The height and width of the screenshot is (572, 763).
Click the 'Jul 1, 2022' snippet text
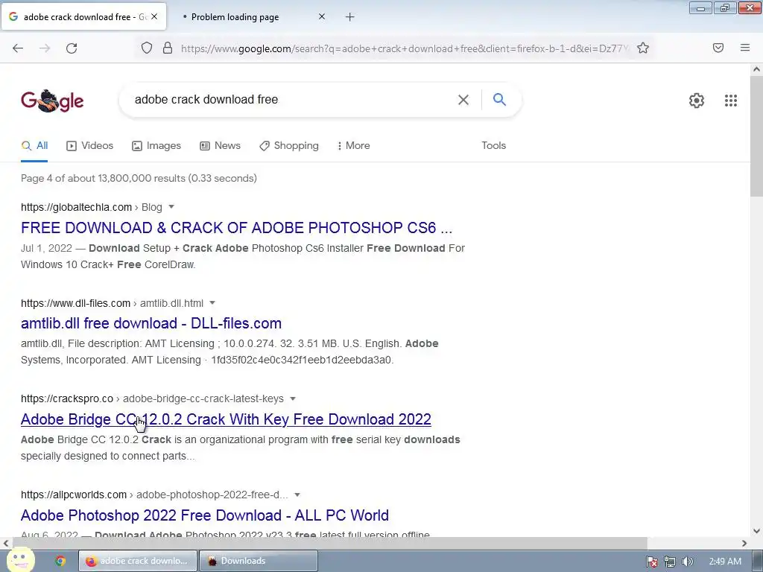(46, 248)
